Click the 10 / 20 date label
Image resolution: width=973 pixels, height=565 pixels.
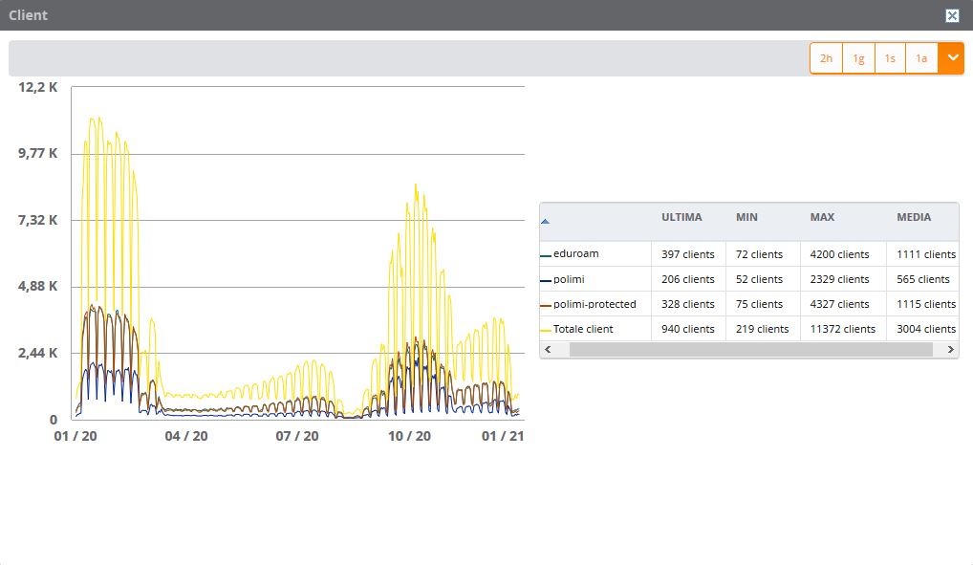(409, 436)
